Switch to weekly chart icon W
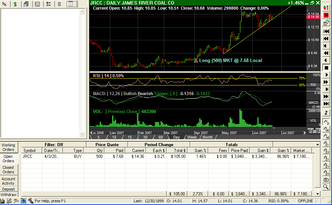 326,129
